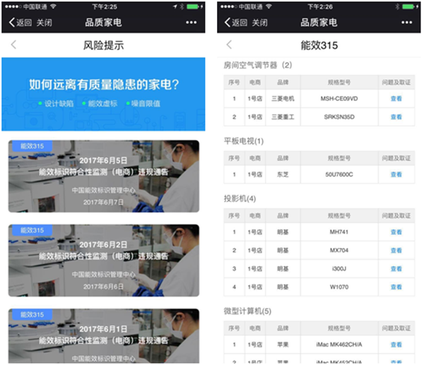Open three-dot menu in right phone header

click(x=407, y=23)
